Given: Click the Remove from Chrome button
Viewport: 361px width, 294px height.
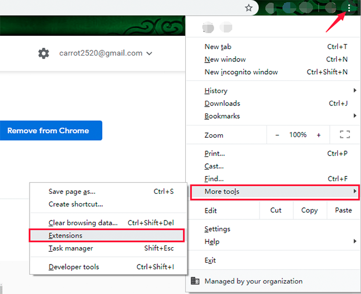Looking at the screenshot, I should point(51,130).
